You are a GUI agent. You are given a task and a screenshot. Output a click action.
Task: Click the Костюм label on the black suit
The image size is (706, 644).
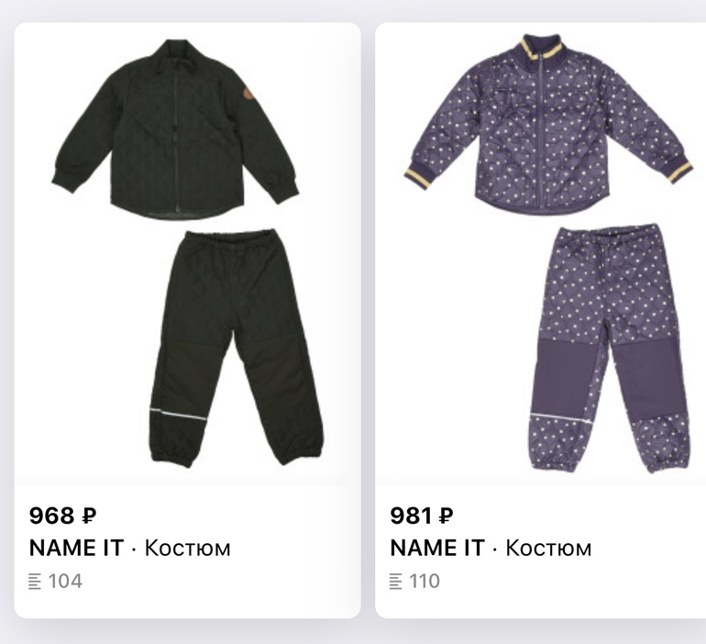(x=187, y=548)
